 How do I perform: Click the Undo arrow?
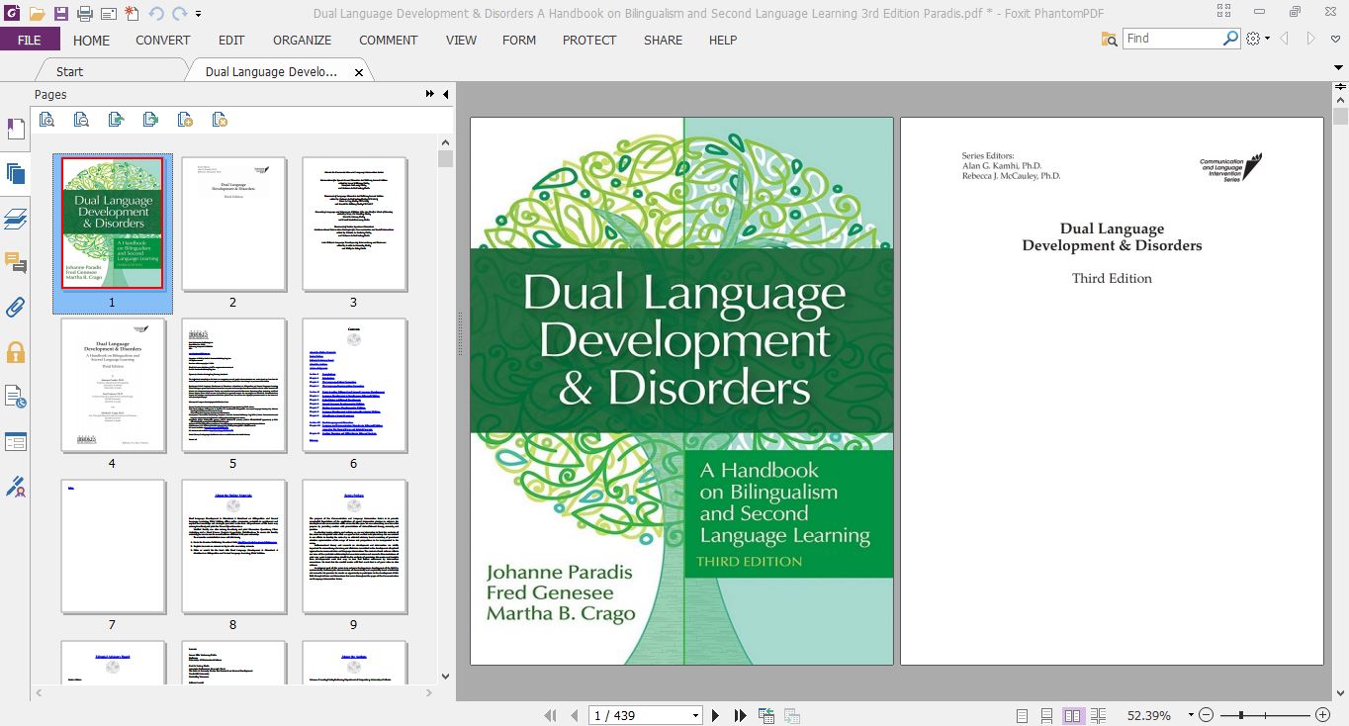[156, 14]
